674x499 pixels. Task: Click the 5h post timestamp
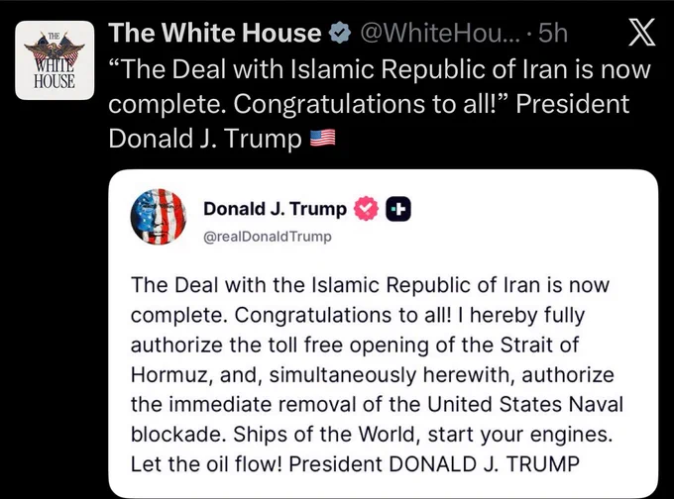pyautogui.click(x=553, y=33)
